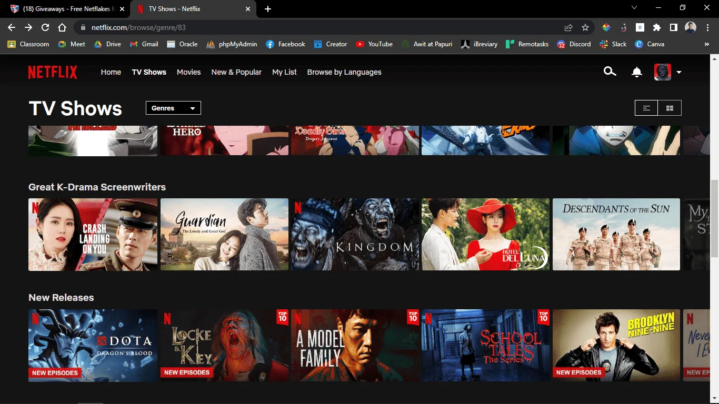Open a new browser tab
719x404 pixels.
(x=268, y=9)
